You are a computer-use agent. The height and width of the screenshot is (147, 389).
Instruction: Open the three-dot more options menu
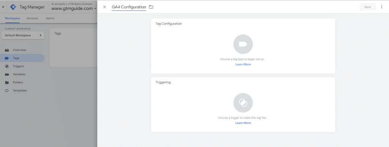[x=381, y=7]
